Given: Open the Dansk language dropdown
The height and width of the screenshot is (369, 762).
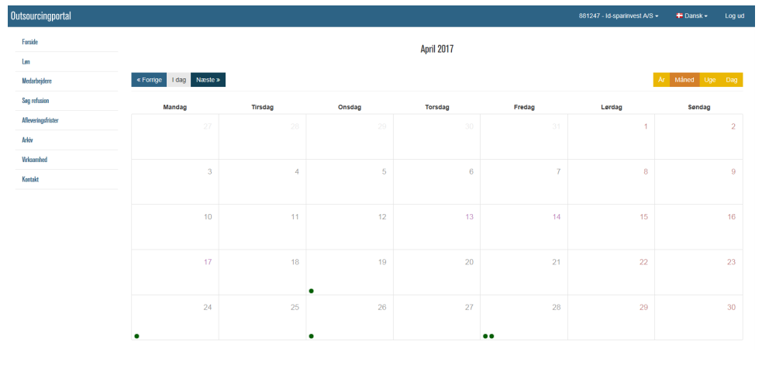Looking at the screenshot, I should point(692,16).
